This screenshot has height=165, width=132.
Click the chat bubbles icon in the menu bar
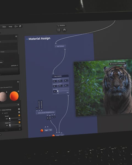20,26
